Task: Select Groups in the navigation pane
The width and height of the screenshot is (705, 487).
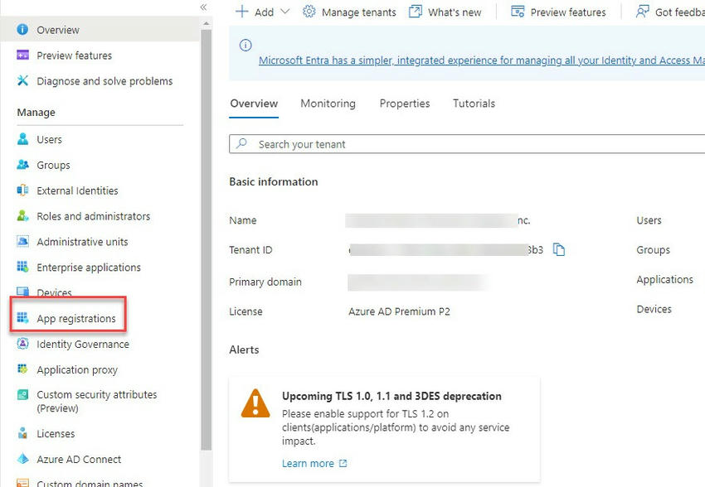Action: [x=52, y=165]
